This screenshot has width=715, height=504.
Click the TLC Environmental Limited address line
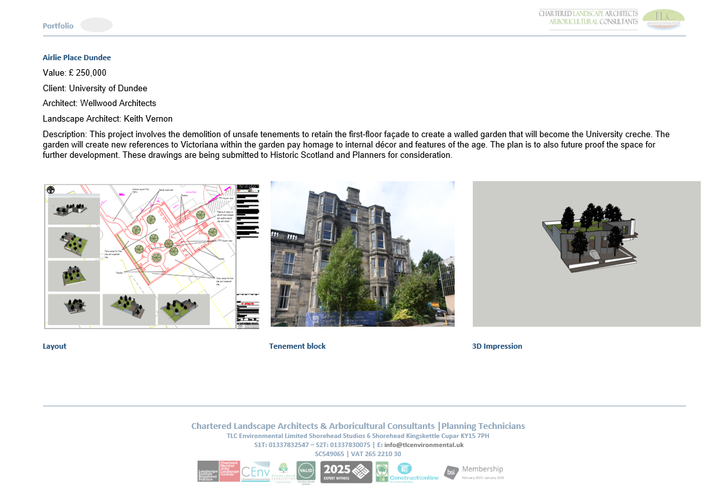pyautogui.click(x=358, y=435)
